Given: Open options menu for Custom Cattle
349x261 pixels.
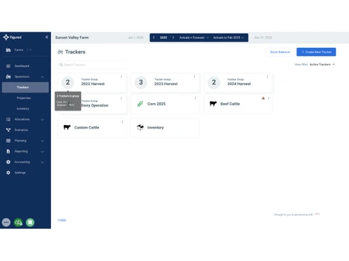Looking at the screenshot, I should [x=122, y=122].
